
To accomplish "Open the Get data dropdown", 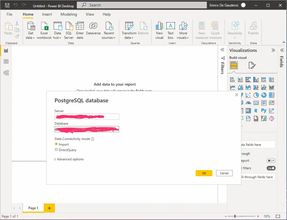I will tap(31, 38).
